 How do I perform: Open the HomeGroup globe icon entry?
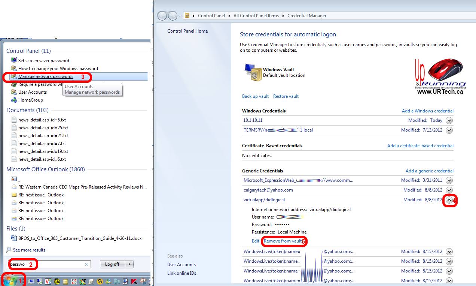point(14,100)
